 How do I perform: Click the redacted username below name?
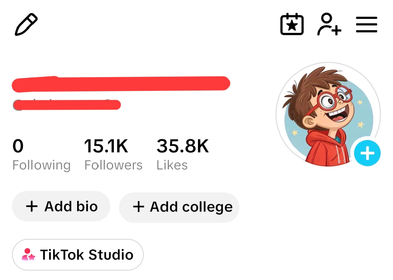tap(67, 105)
